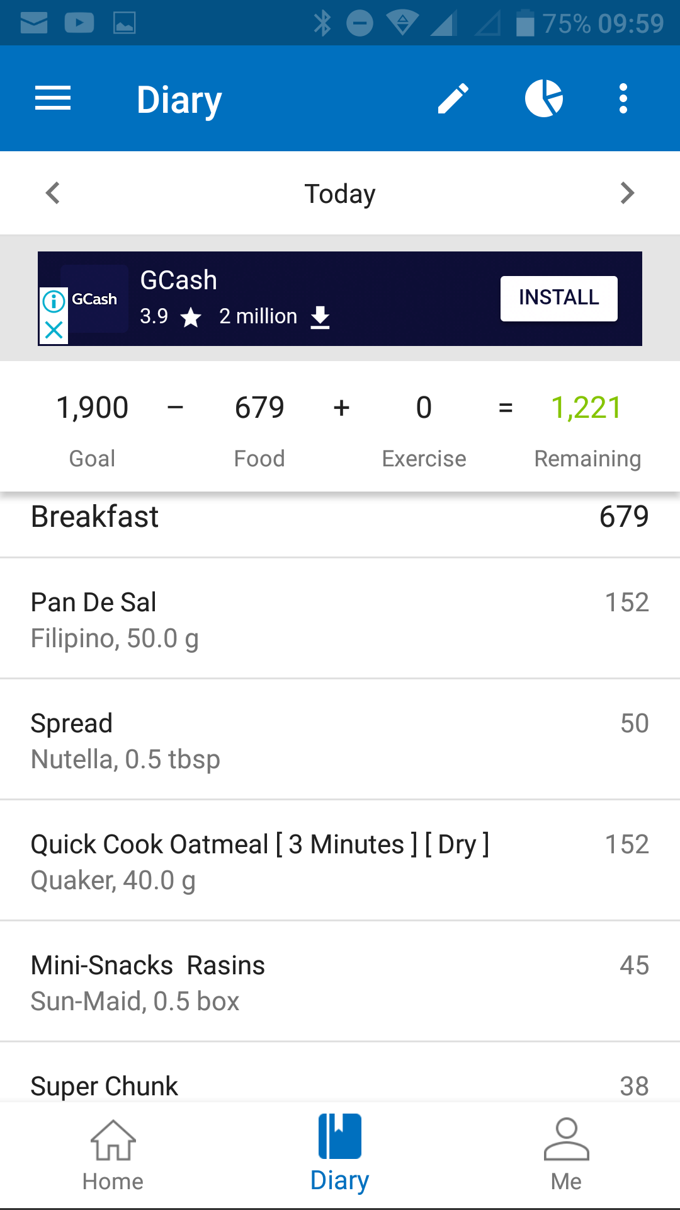The width and height of the screenshot is (680, 1210).
Task: Close the GCash ad with X
Action: 54,330
